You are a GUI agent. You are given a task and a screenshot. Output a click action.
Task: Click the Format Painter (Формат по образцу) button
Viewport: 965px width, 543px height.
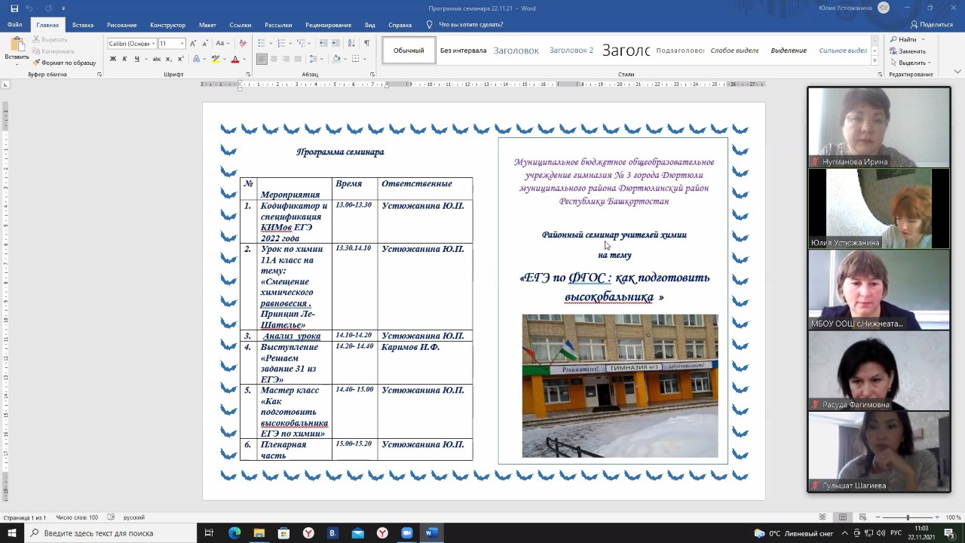tap(65, 63)
